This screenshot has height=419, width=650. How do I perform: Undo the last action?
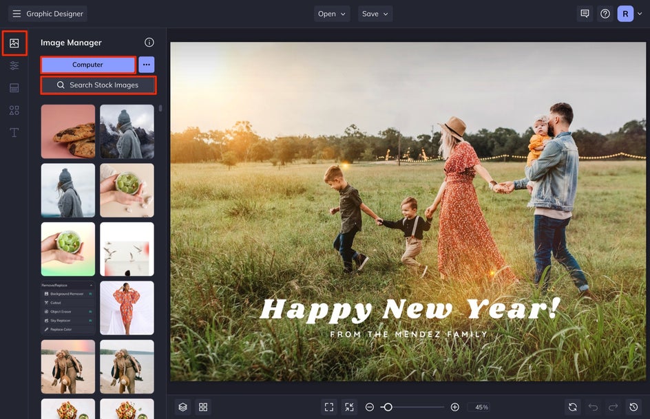coord(593,407)
